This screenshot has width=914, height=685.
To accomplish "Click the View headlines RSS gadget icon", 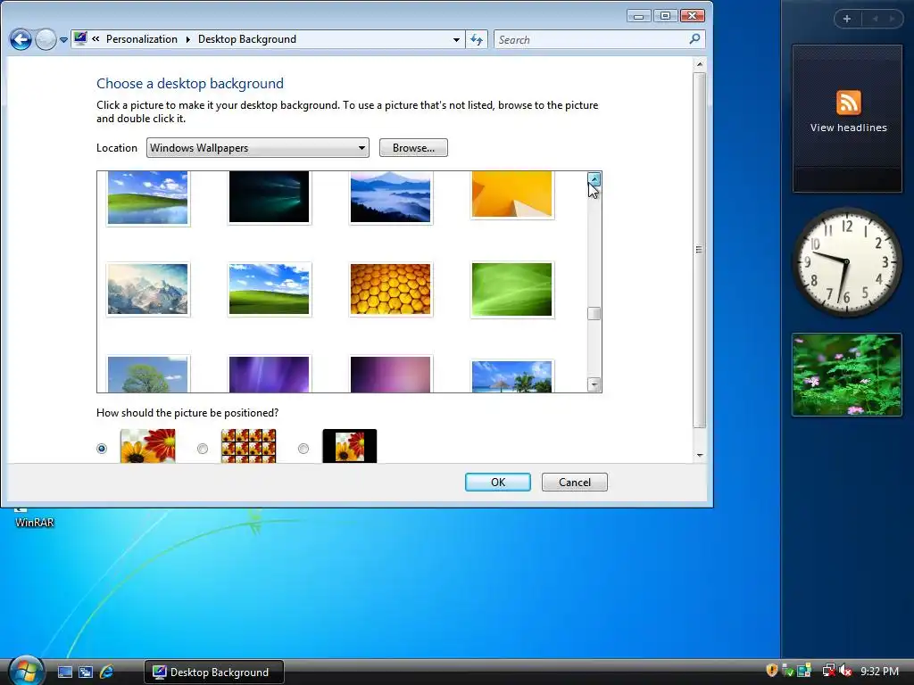I will 848,103.
